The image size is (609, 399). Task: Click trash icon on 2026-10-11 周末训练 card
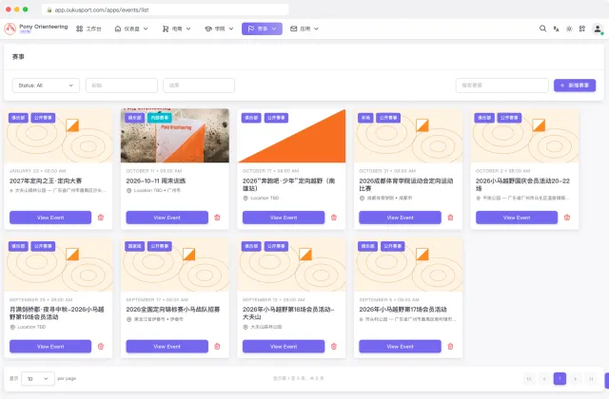tap(217, 218)
